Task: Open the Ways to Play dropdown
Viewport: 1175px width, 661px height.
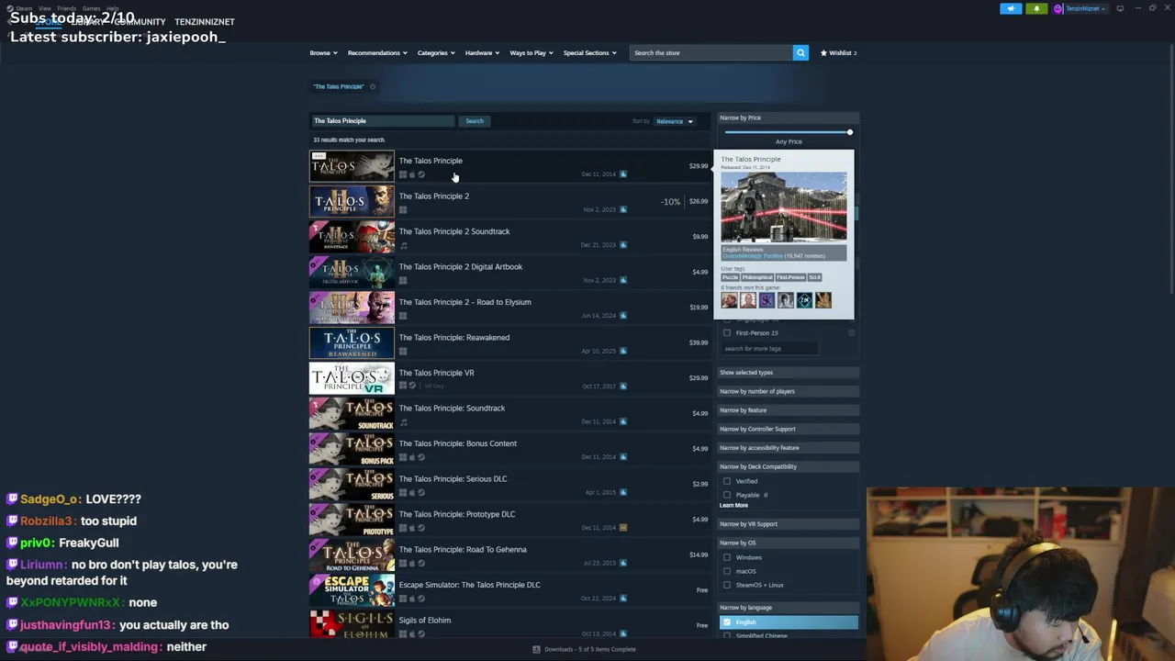Action: click(x=532, y=52)
